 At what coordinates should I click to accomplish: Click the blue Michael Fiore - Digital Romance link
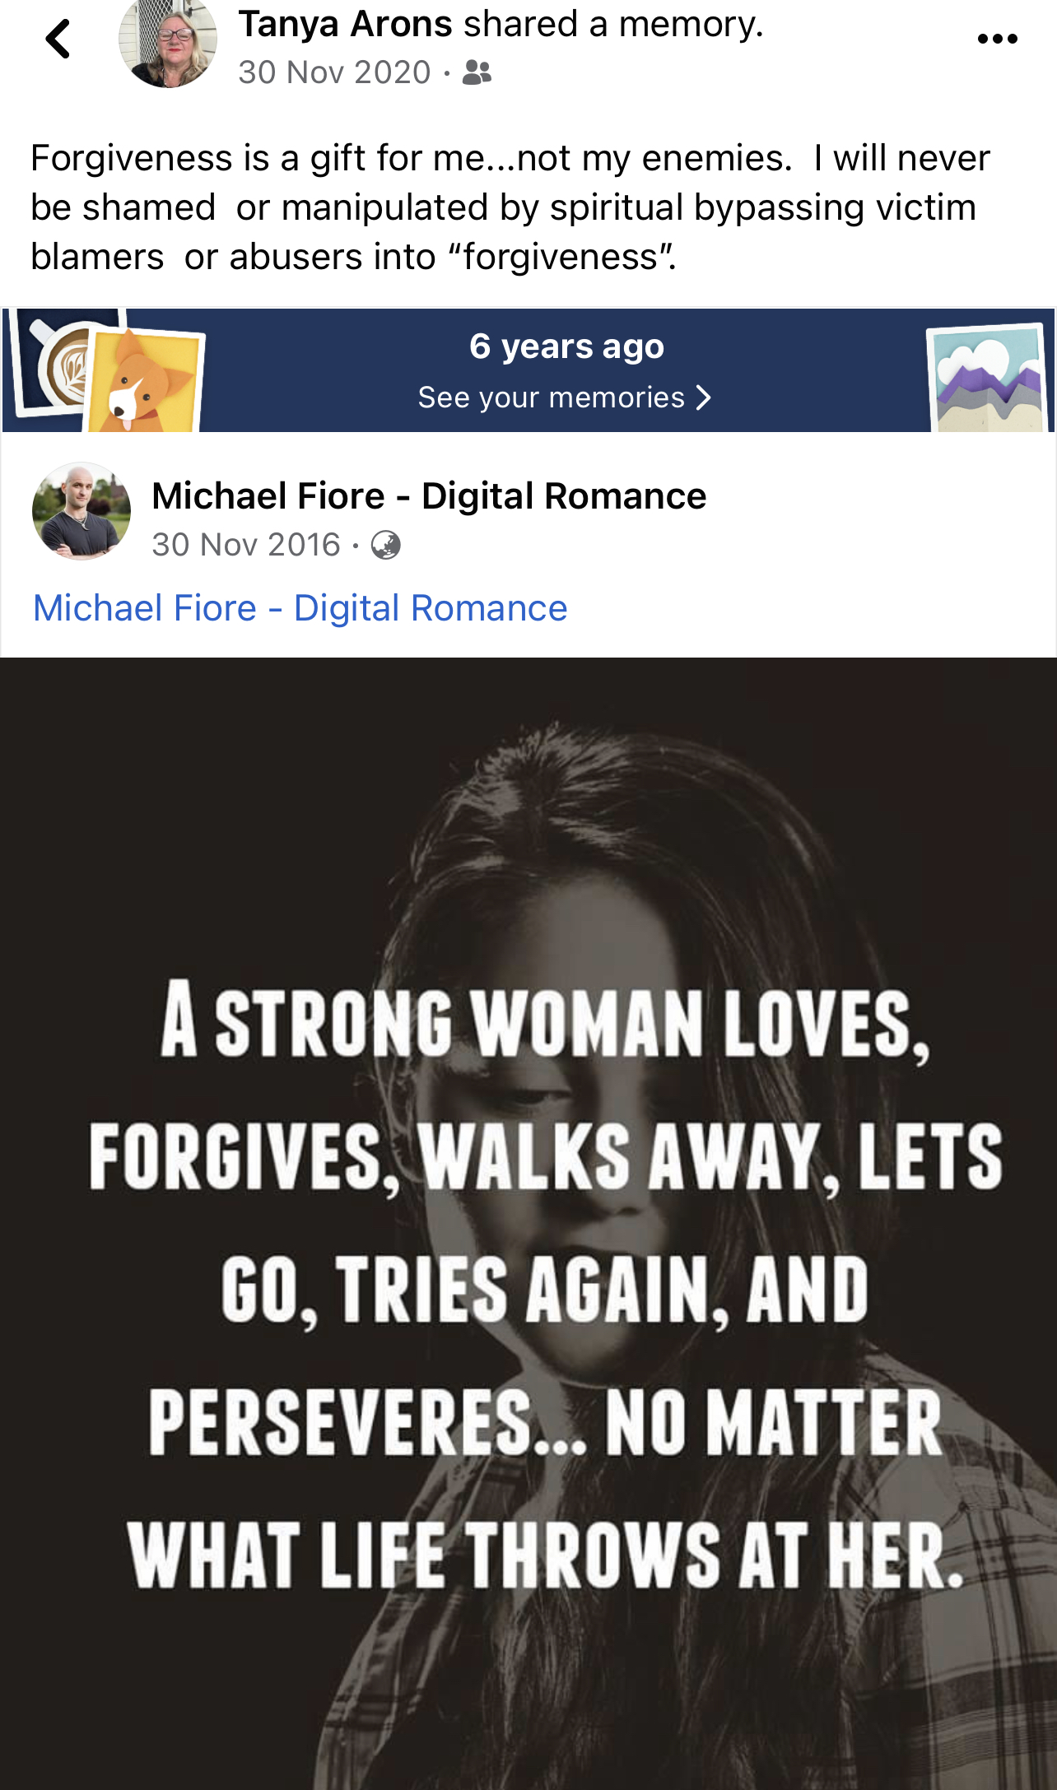300,608
